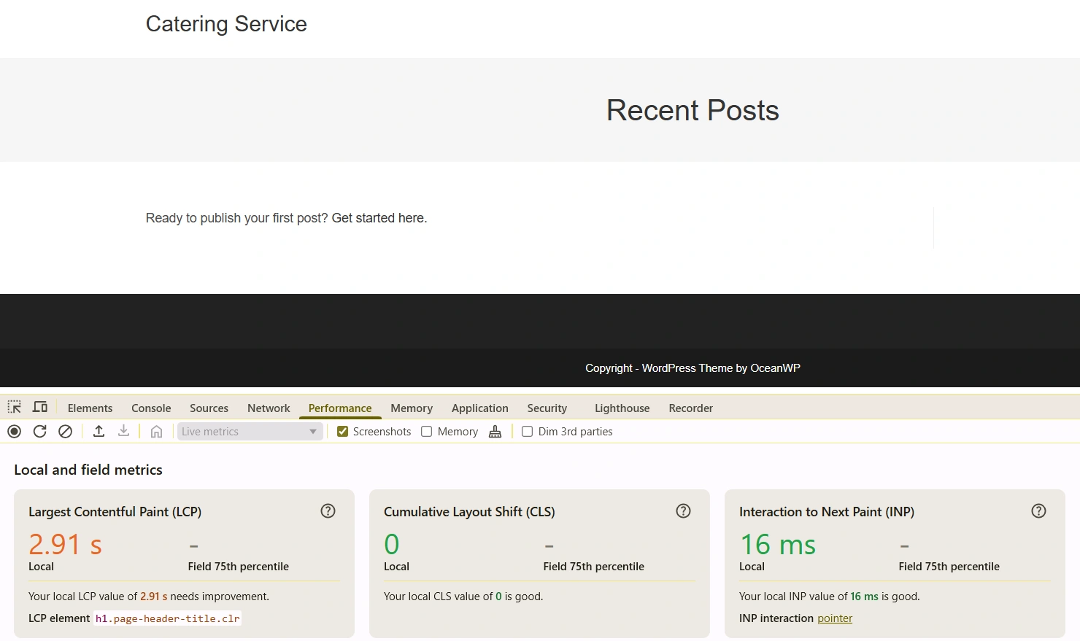The width and height of the screenshot is (1080, 641).
Task: Go to the landing page home icon
Action: point(156,432)
